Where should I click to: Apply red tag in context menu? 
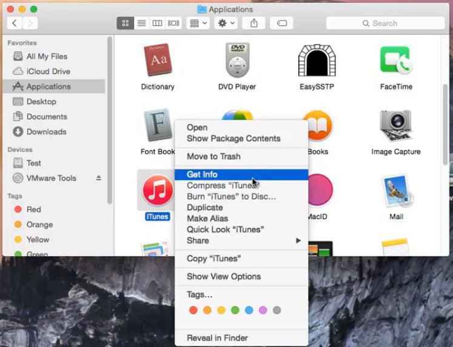[193, 310]
